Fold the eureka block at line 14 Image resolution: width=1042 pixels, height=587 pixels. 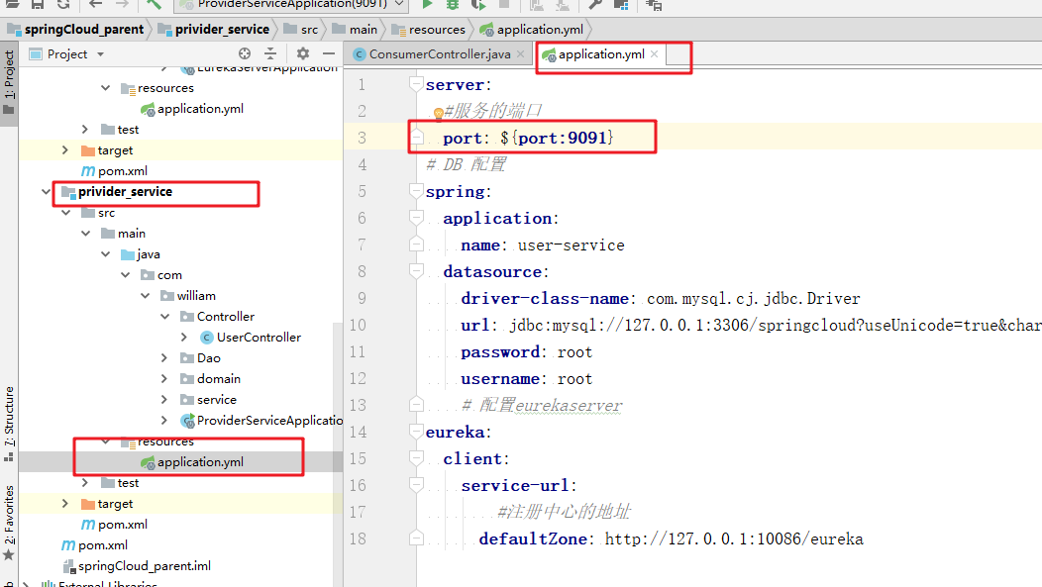[416, 432]
